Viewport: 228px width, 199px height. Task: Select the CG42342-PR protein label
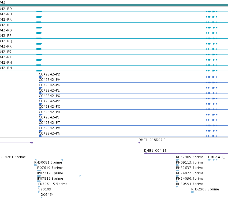50,112
